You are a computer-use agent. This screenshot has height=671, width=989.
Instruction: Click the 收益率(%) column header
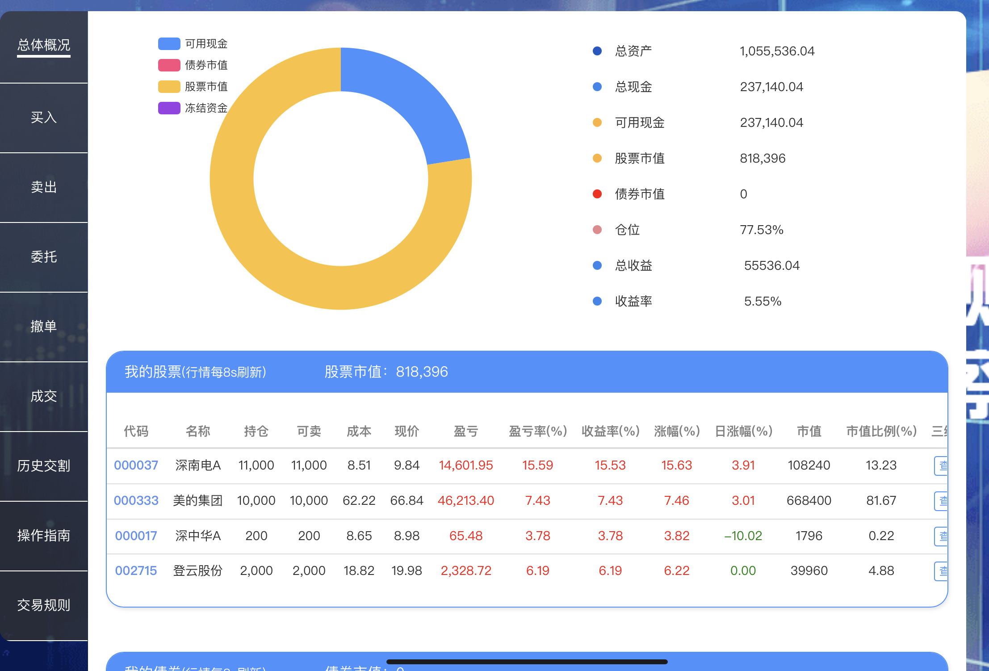click(611, 432)
